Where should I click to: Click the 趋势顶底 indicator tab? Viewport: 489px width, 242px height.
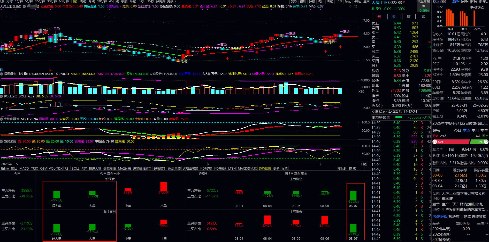pyautogui.click(x=265, y=168)
